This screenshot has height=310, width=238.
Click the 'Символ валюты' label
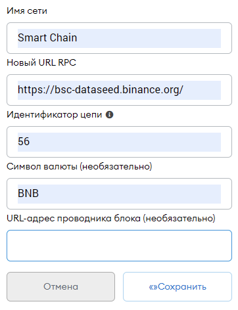tap(42, 166)
